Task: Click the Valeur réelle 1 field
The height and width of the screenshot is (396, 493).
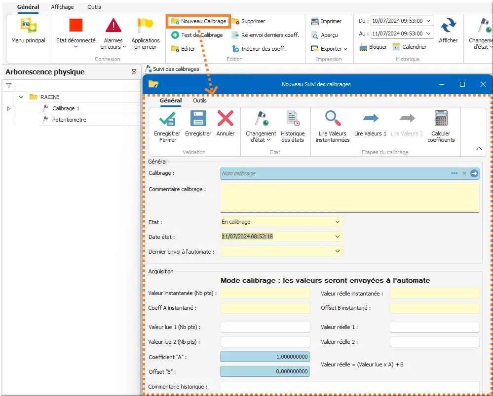Action: click(434, 327)
